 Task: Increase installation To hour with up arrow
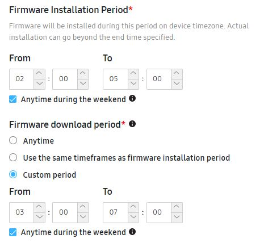click(x=133, y=74)
